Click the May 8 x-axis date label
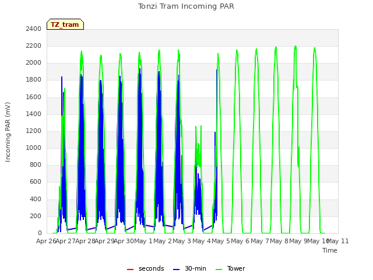The image size is (373, 280). 279,241
